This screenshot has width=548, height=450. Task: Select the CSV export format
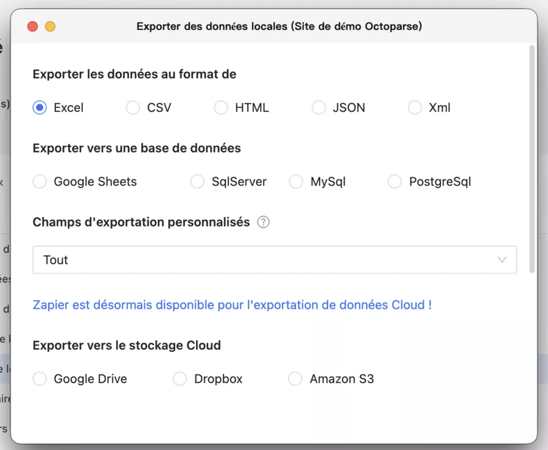pyautogui.click(x=133, y=107)
